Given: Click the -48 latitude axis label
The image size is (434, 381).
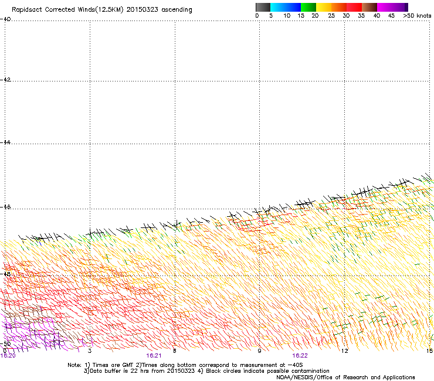Looking at the screenshot, I should tap(5, 274).
